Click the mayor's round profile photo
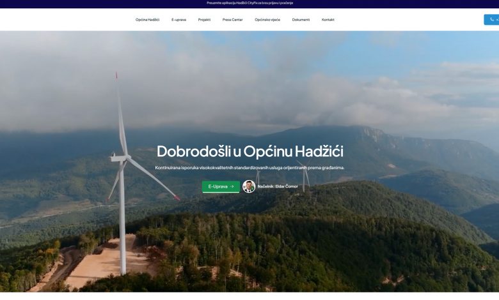 click(249, 186)
